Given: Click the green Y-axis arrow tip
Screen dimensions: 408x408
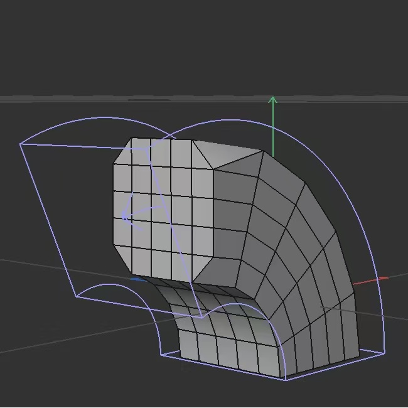Looking at the screenshot, I should (x=272, y=99).
